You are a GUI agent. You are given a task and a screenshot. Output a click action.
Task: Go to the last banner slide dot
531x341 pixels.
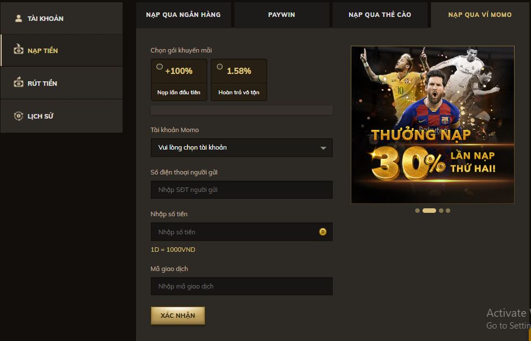[448, 211]
